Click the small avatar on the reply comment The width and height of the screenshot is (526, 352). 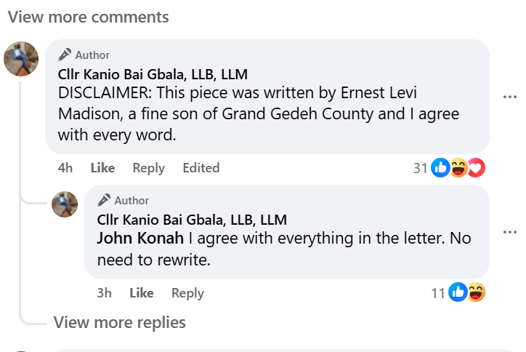coord(65,204)
